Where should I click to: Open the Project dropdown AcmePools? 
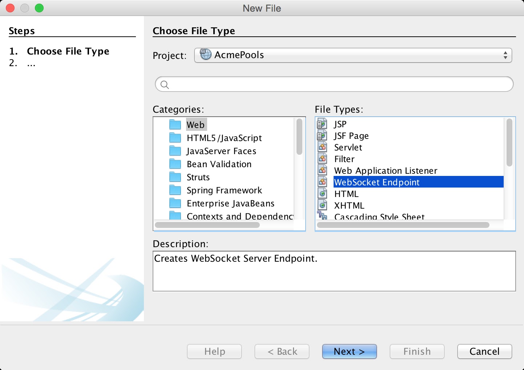click(x=353, y=55)
